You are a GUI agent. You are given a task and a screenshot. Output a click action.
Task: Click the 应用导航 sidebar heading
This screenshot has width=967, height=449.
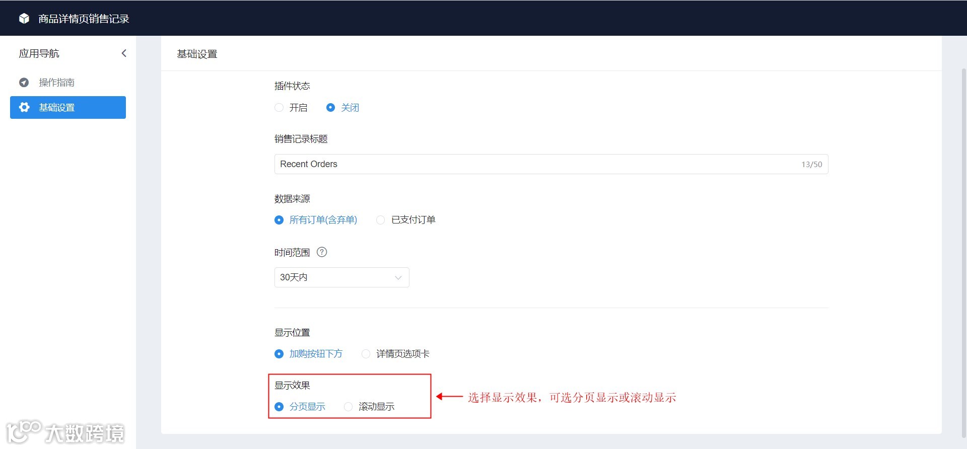[x=39, y=53]
